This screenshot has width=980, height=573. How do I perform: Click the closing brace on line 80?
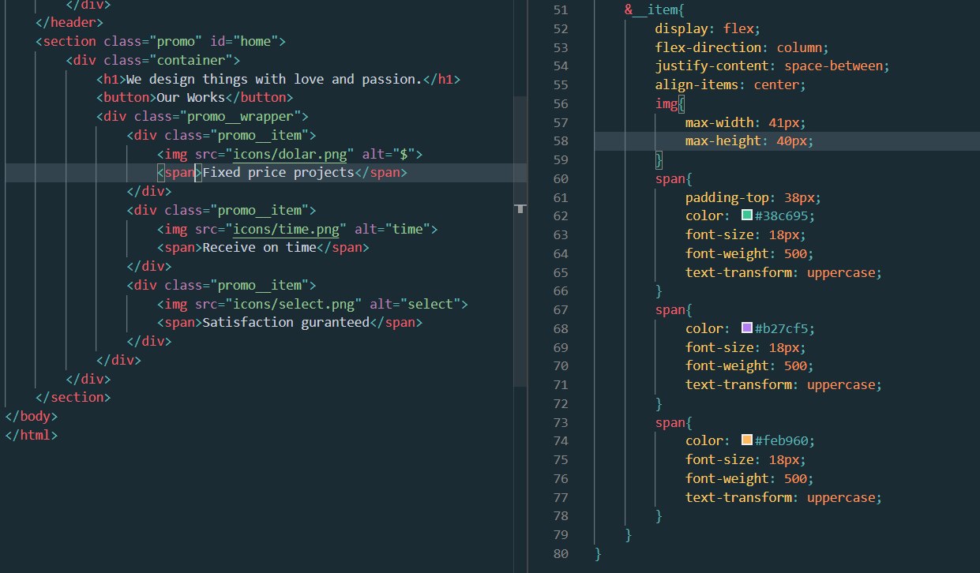pos(598,553)
